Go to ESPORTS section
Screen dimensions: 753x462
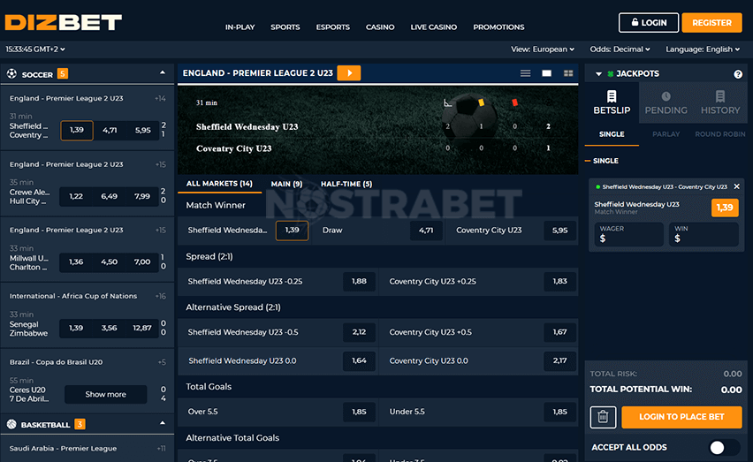[x=333, y=27]
